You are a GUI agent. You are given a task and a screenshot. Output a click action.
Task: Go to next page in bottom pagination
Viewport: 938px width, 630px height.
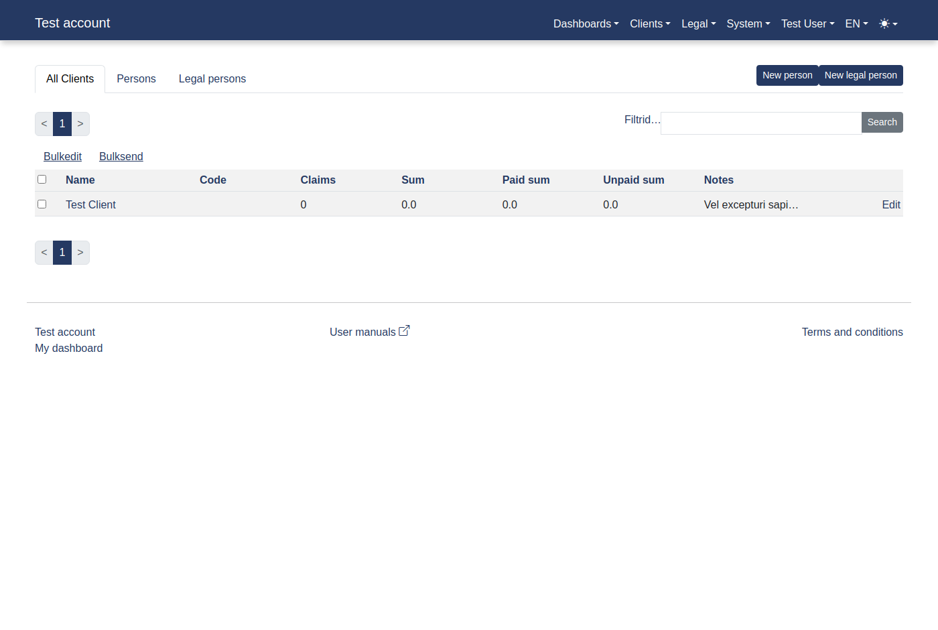click(x=80, y=253)
